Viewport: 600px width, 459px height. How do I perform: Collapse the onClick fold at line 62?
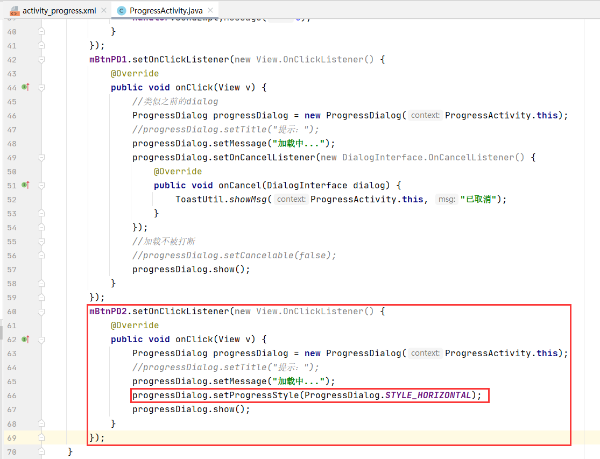[41, 340]
